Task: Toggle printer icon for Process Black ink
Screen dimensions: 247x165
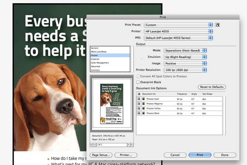Action: [138, 113]
